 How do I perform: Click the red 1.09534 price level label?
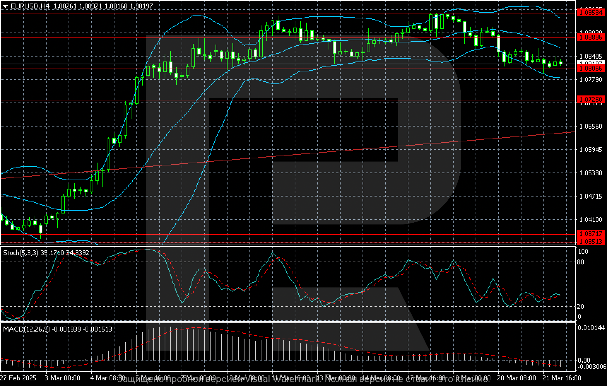point(590,13)
